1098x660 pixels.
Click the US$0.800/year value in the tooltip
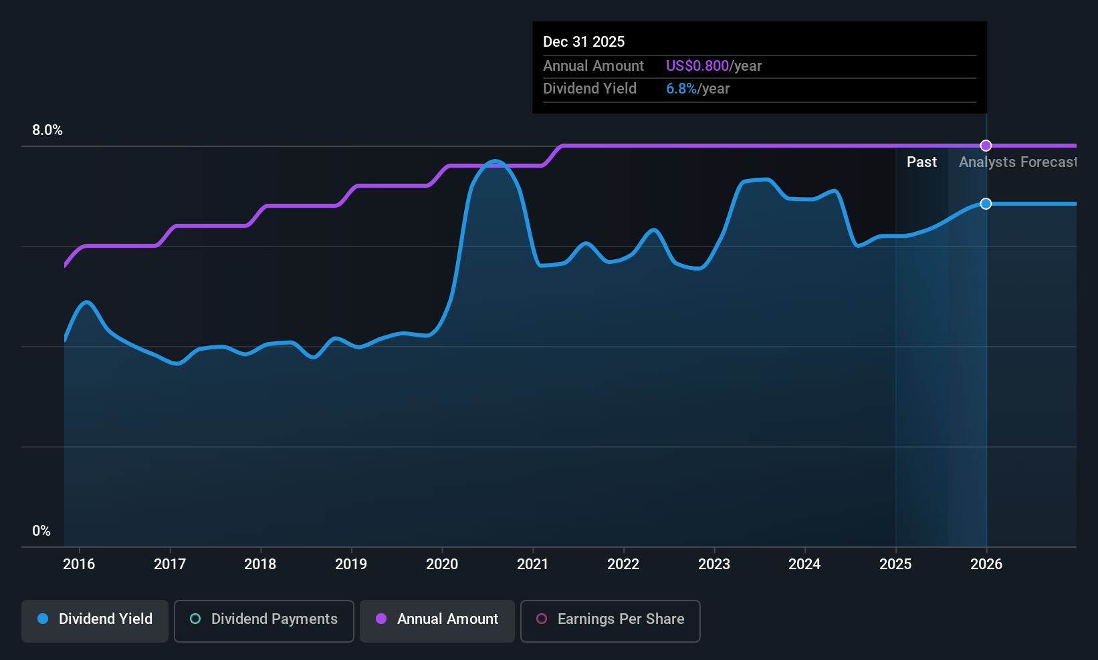click(x=713, y=66)
